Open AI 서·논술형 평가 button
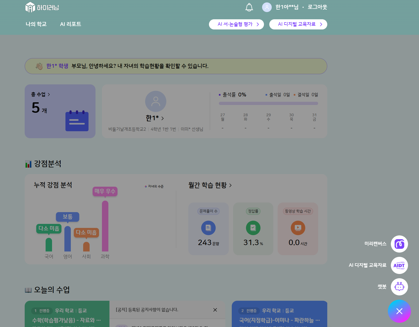 pyautogui.click(x=236, y=24)
